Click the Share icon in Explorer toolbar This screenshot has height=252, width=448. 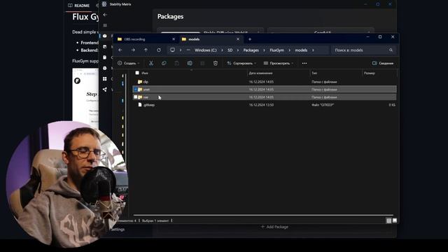(202, 63)
